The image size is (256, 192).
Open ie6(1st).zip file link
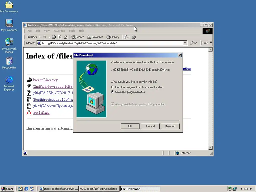point(41,113)
